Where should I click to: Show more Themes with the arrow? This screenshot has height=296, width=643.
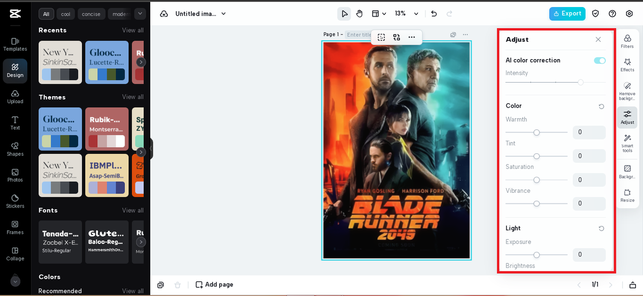(141, 152)
